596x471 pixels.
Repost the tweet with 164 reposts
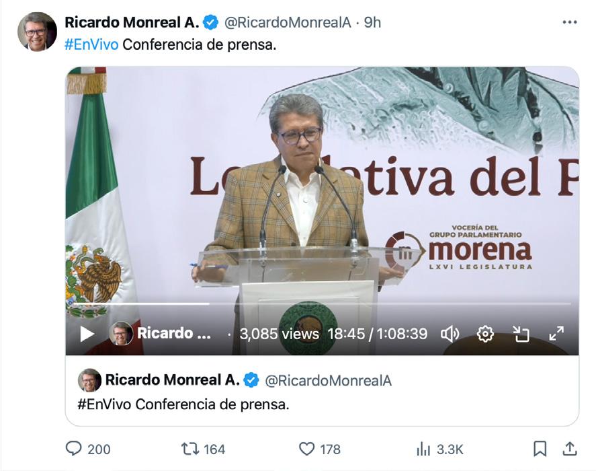click(x=189, y=449)
